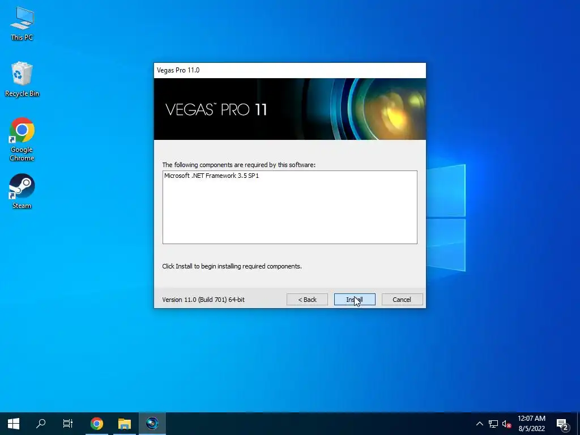Open the Recycle Bin icon
Image resolution: width=580 pixels, height=435 pixels.
click(22, 79)
